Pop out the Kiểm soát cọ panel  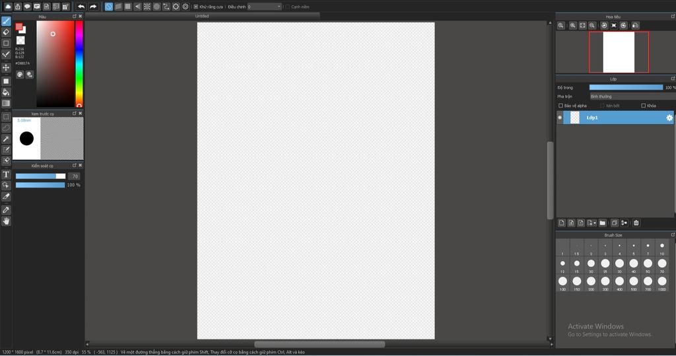[x=74, y=165]
